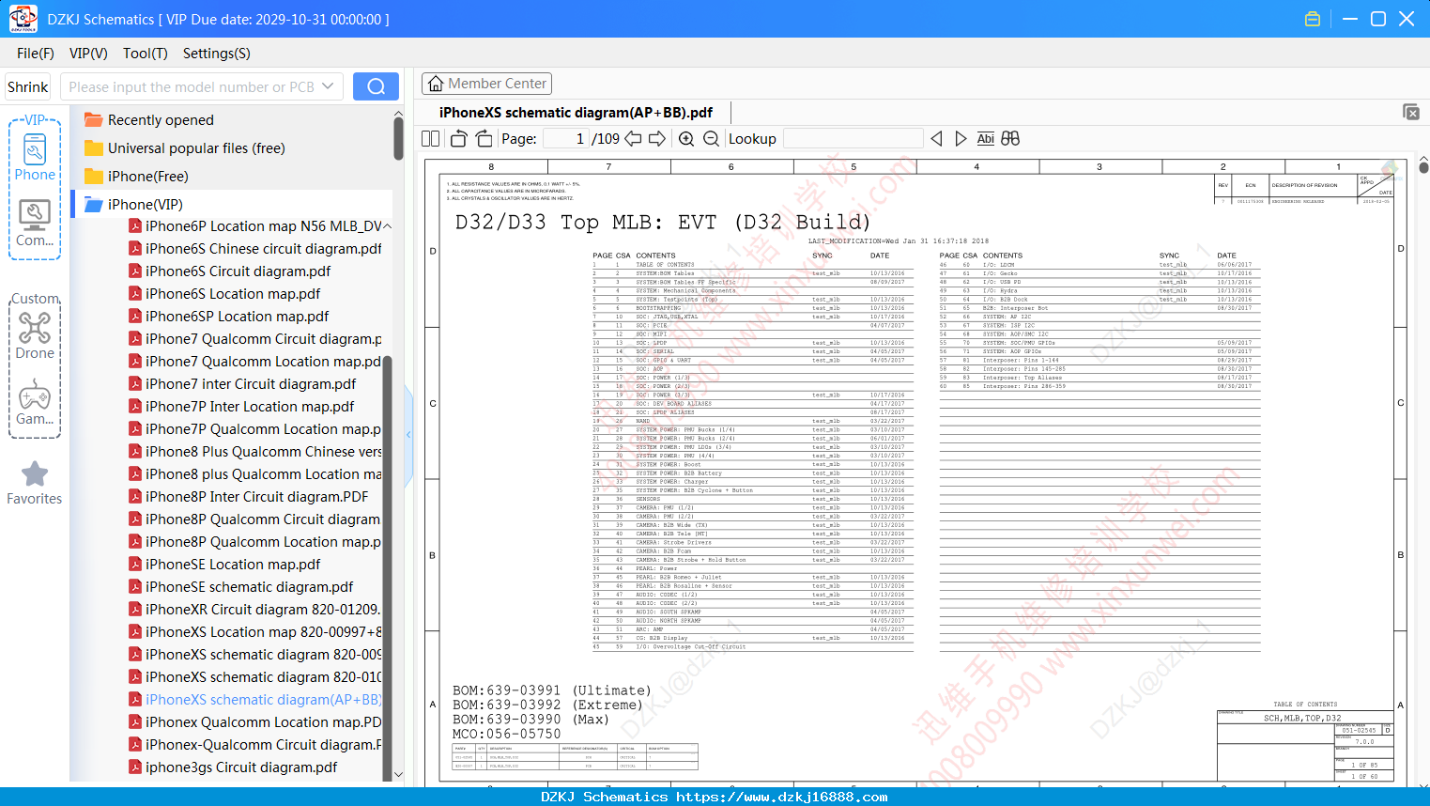Click the binoculars search icon
This screenshot has width=1430, height=806.
(x=1010, y=139)
